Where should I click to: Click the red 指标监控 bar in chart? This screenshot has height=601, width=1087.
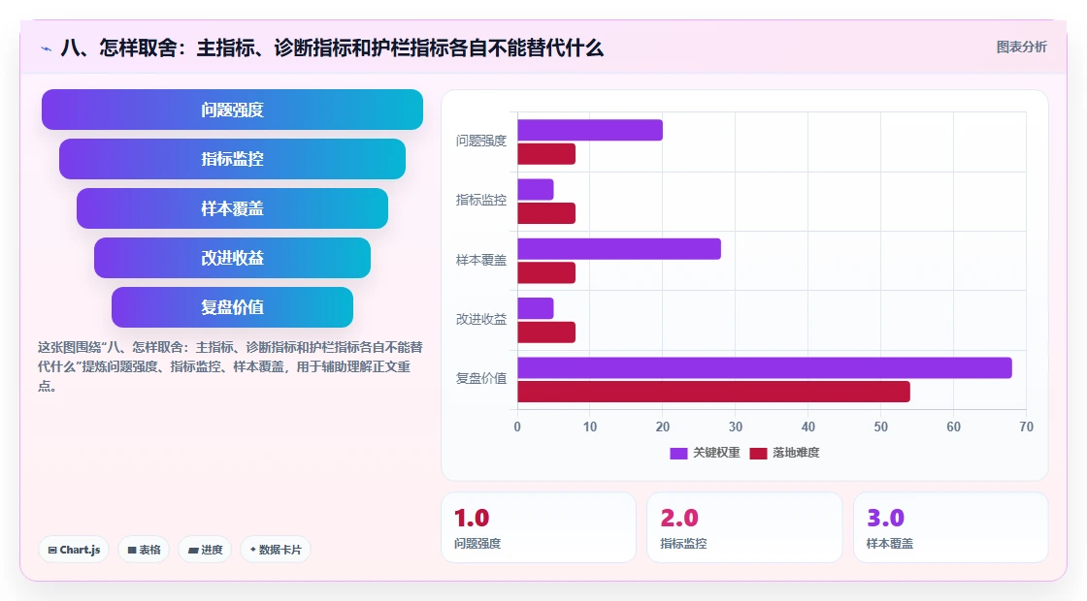[x=546, y=213]
